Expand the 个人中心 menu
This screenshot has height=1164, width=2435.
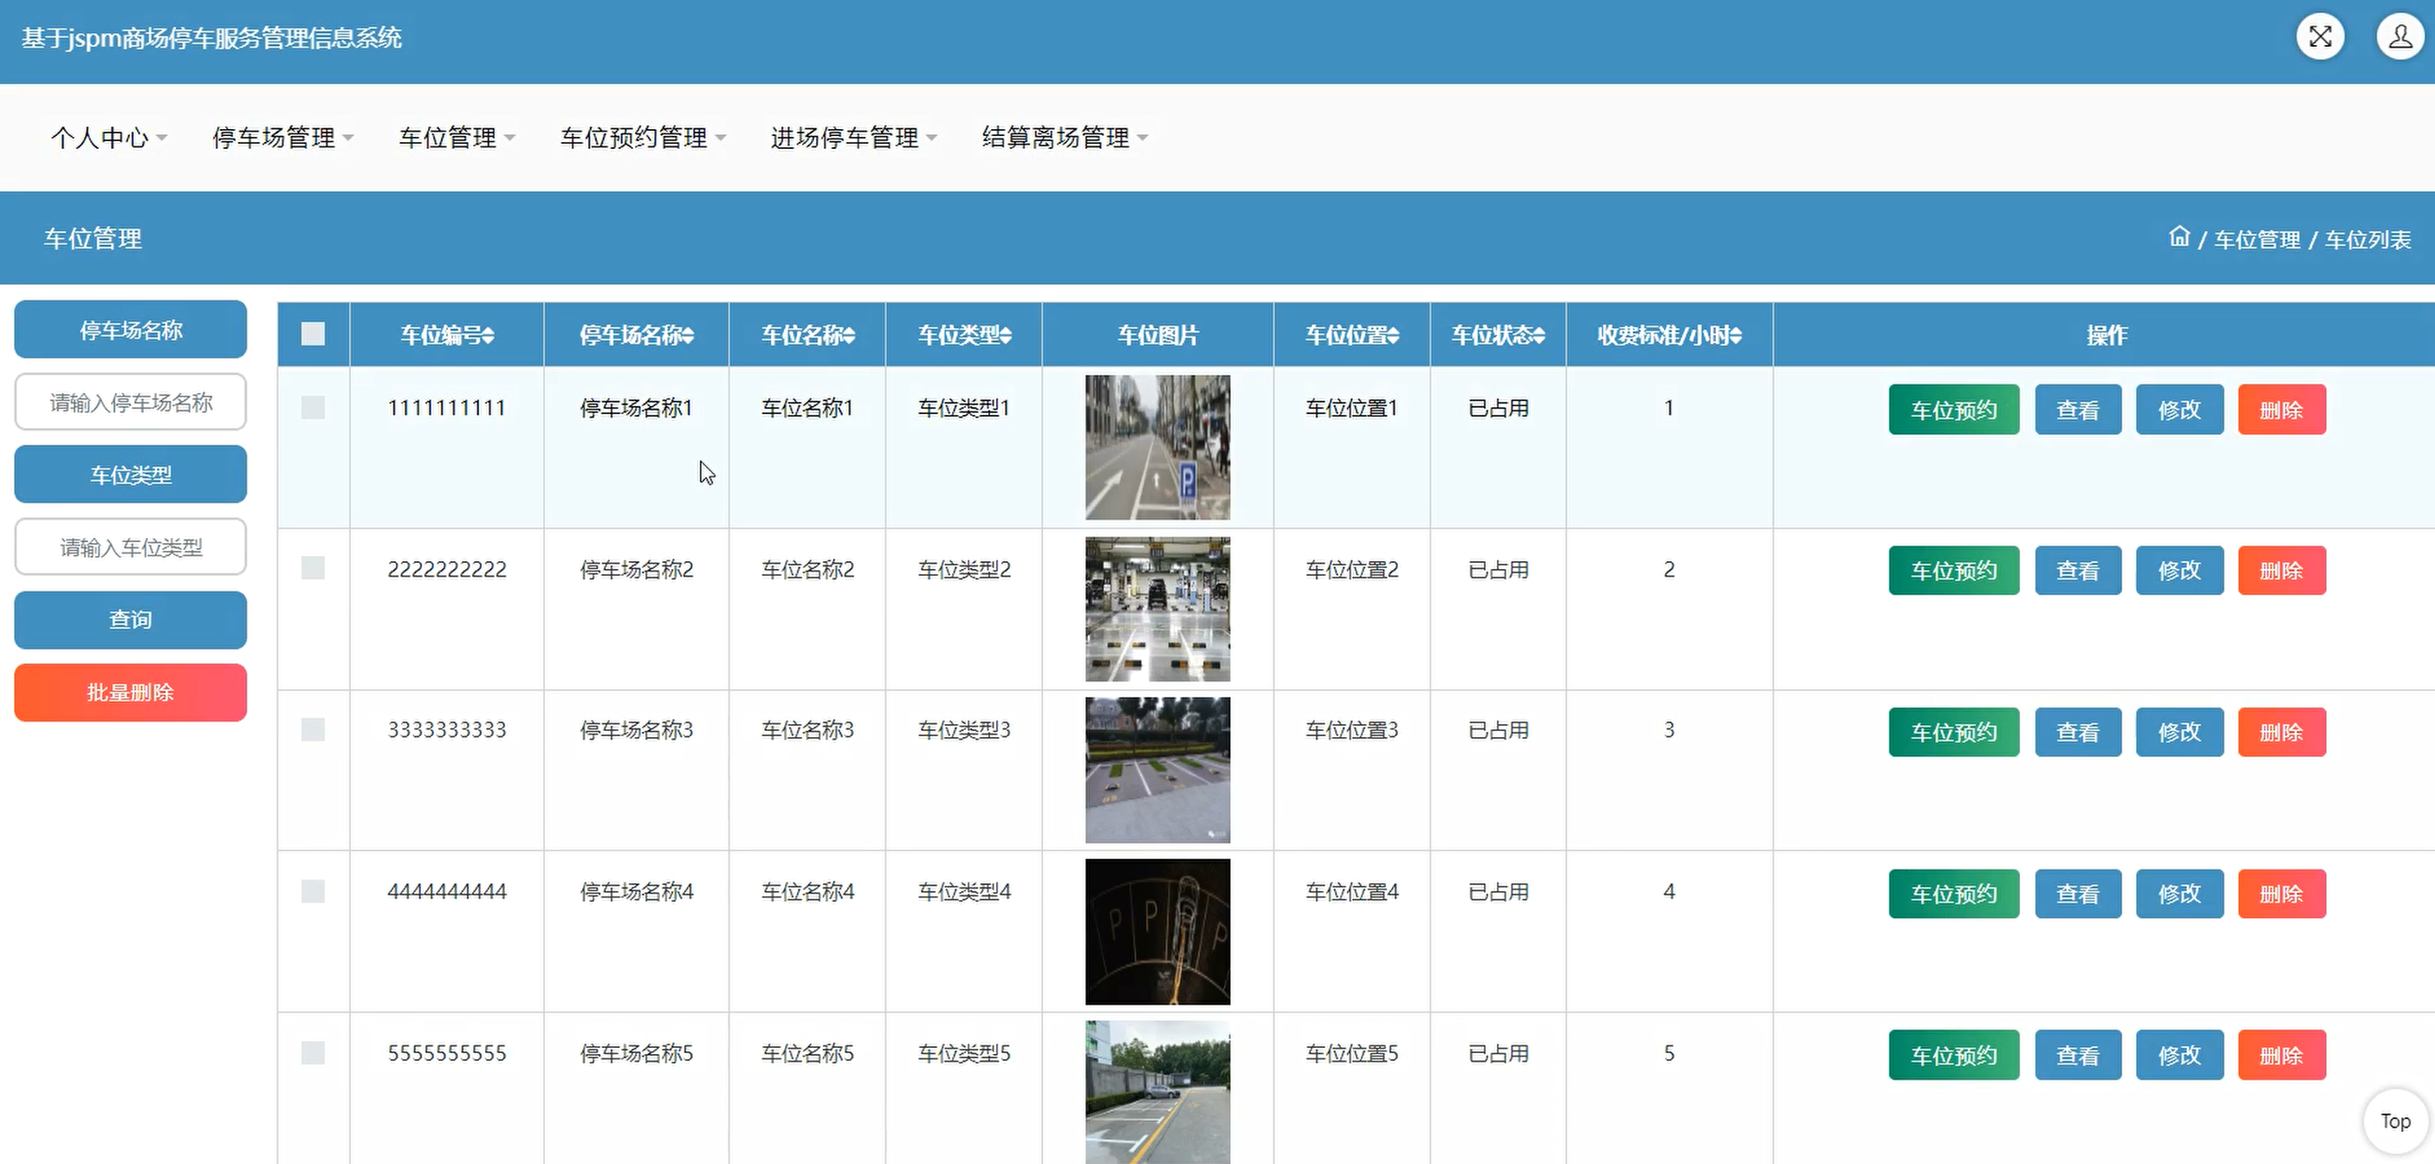tap(108, 138)
